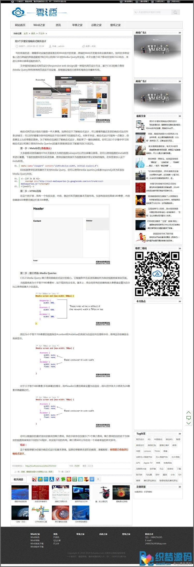Share article to Renren icon
Image resolution: width=194 pixels, height=567 pixels.
click(x=51, y=479)
